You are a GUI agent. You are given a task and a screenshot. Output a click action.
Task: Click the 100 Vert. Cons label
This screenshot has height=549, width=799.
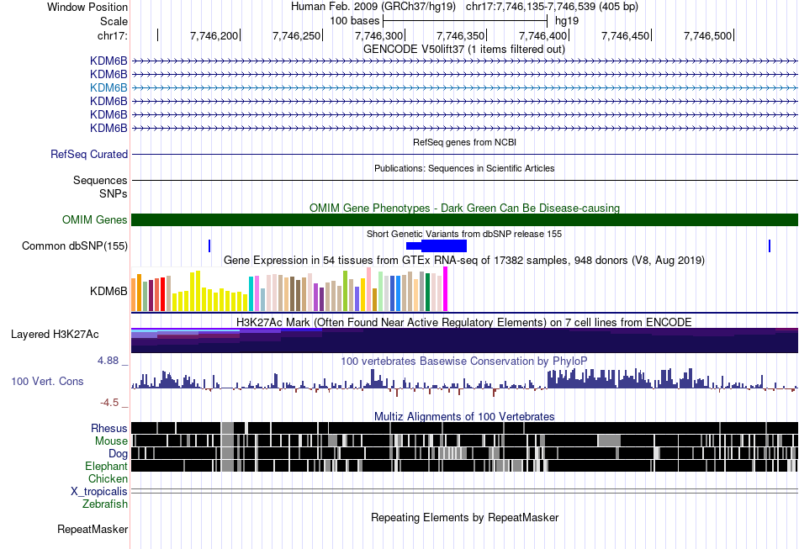tap(47, 382)
